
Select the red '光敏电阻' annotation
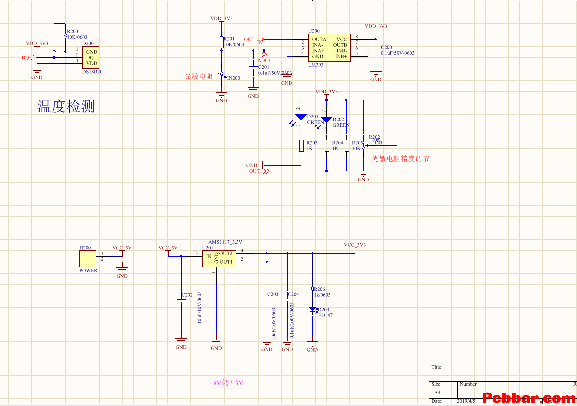click(199, 76)
